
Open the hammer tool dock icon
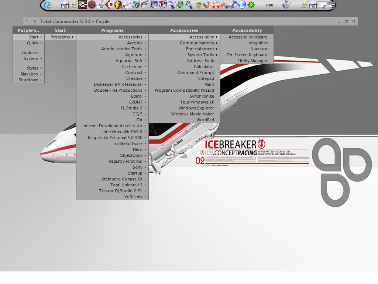point(171,5)
